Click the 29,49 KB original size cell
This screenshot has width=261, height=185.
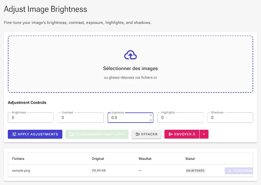click(99, 171)
